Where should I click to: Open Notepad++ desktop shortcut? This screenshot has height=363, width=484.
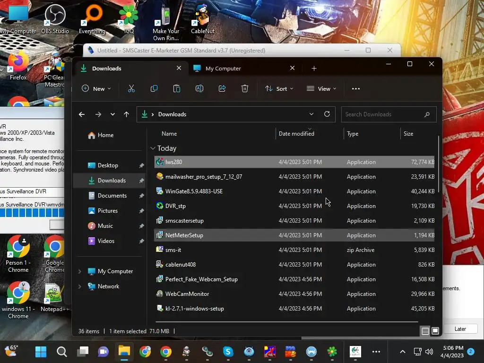pyautogui.click(x=55, y=298)
